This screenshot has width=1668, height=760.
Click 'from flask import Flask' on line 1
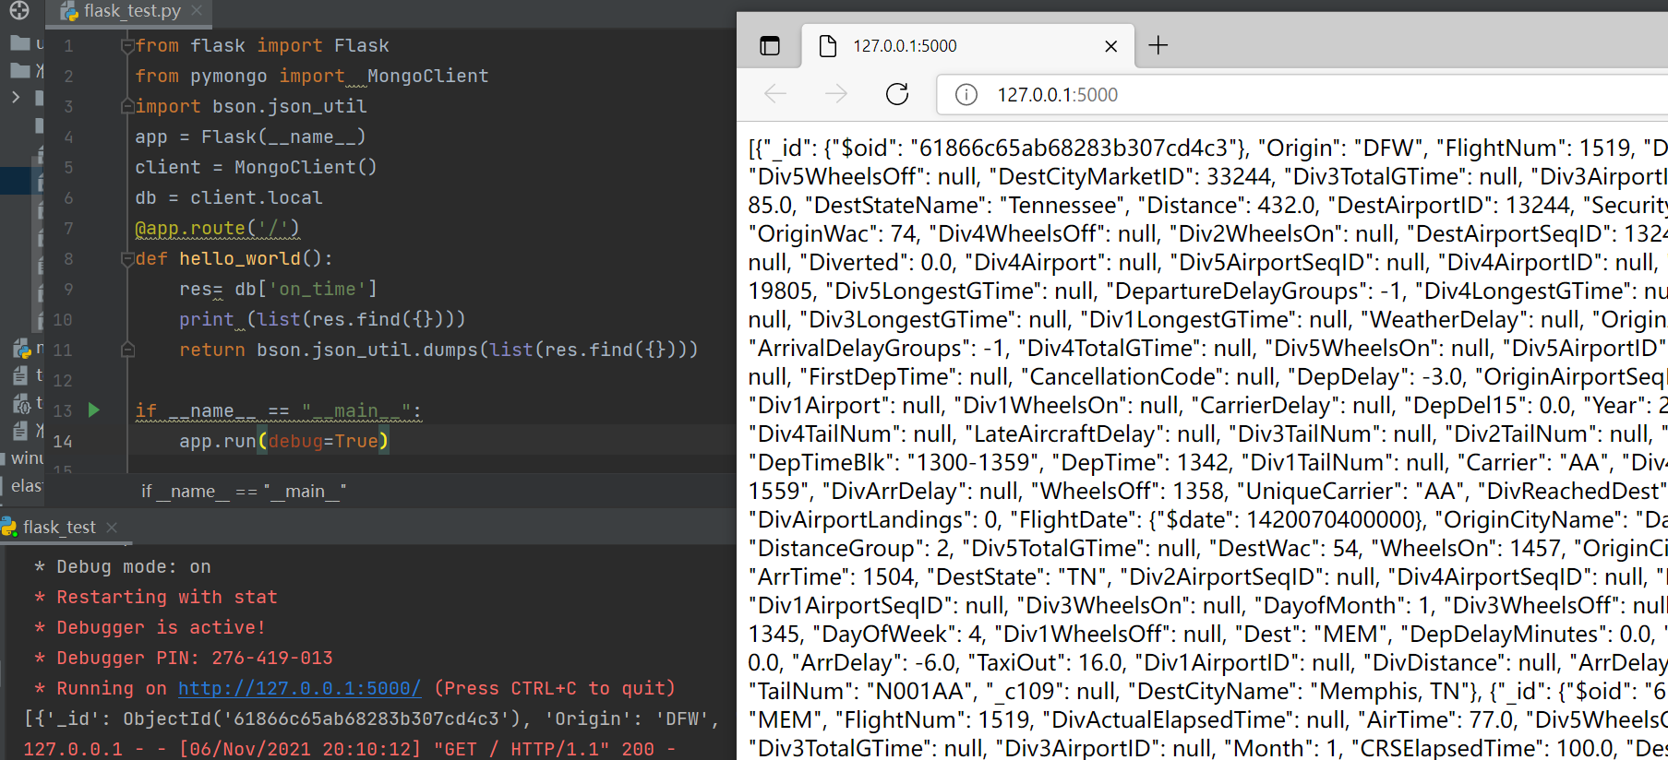click(x=262, y=45)
